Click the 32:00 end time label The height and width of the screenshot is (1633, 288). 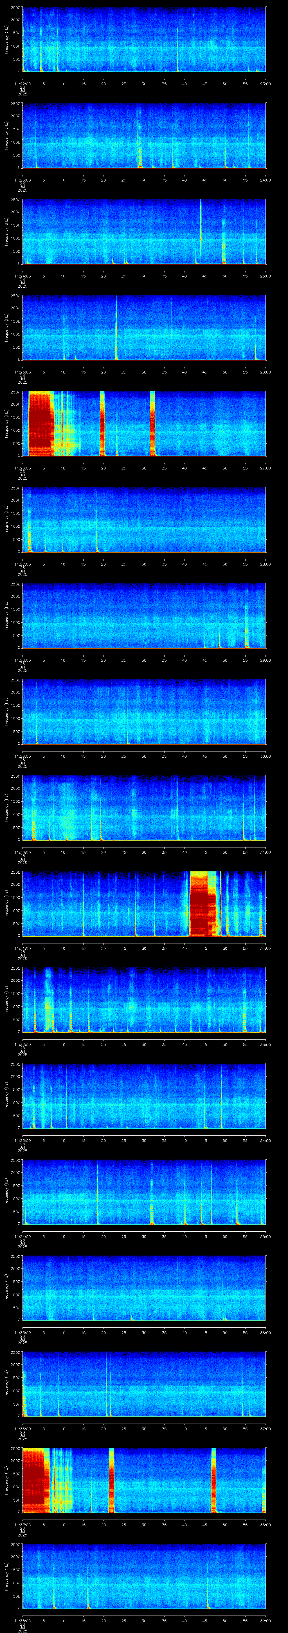[265, 948]
